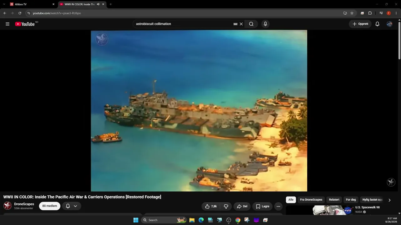401x225 pixels.
Task: Open a new browser tab
Action: tap(111, 4)
